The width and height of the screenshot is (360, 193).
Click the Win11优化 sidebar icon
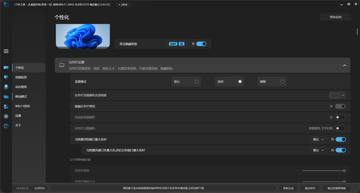coord(6,106)
